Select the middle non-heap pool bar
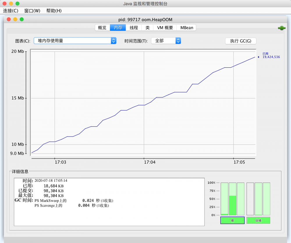This screenshot has height=243, width=291. click(x=258, y=198)
